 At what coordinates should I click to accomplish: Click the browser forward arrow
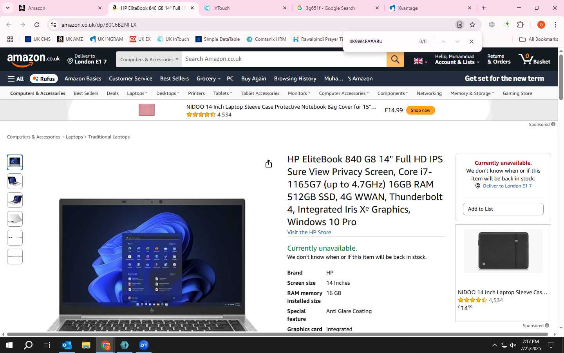pos(23,25)
